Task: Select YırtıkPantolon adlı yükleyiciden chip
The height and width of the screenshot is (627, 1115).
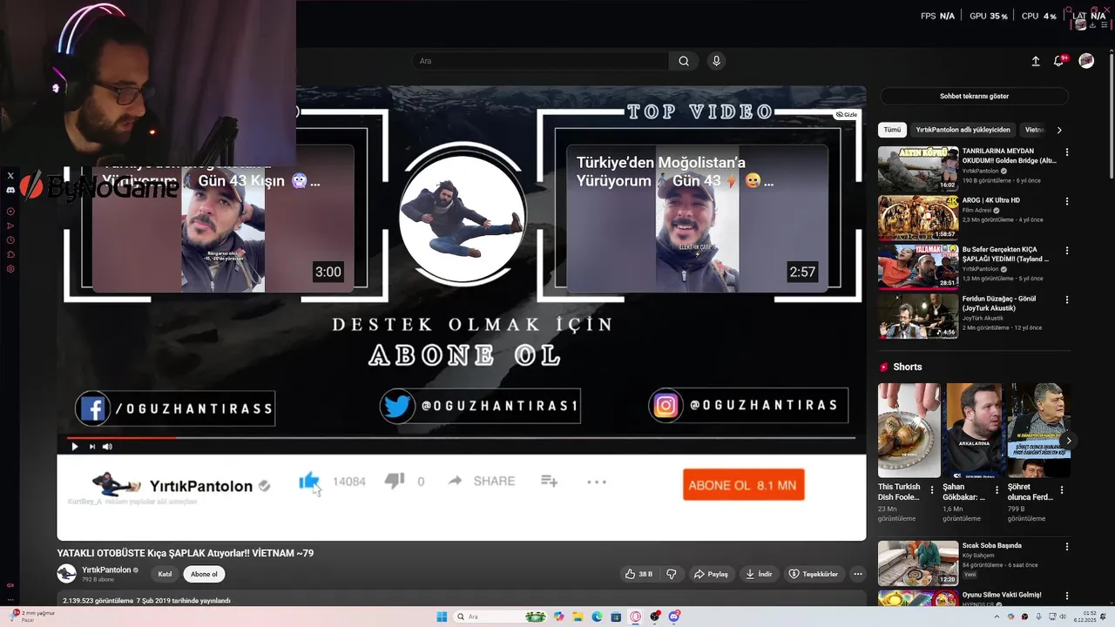Action: coord(963,130)
